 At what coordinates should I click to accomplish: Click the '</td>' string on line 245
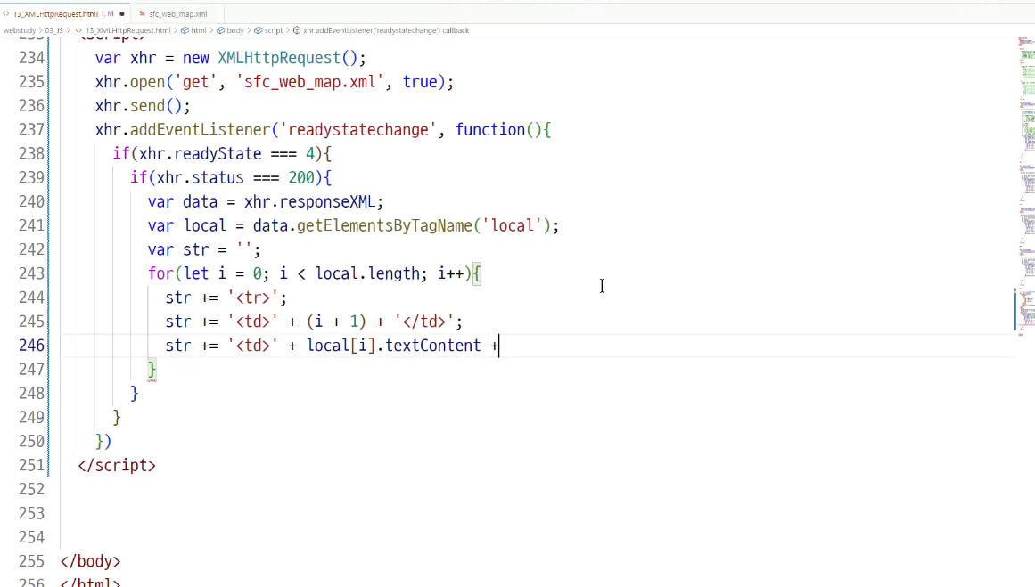click(x=423, y=322)
